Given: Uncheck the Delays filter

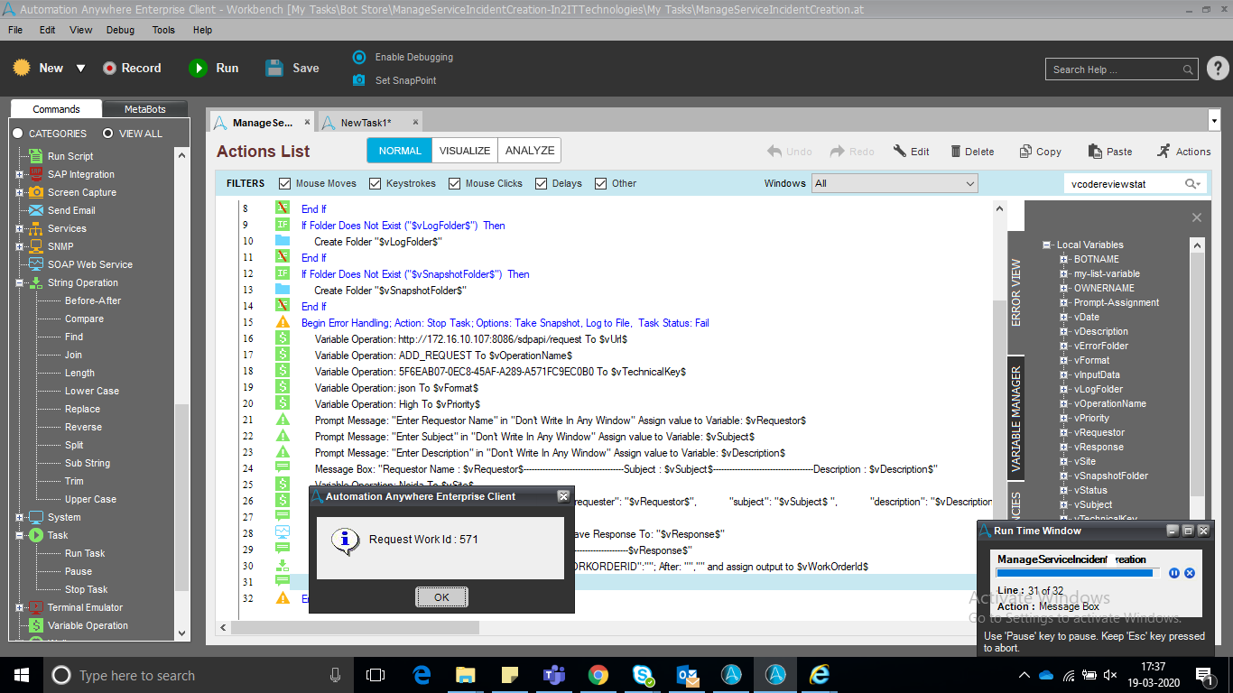Looking at the screenshot, I should pyautogui.click(x=542, y=183).
